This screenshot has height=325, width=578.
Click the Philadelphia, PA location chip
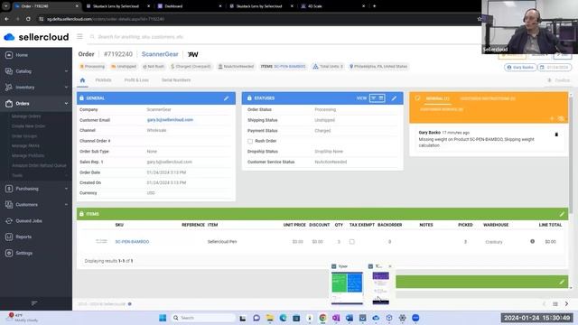coord(378,66)
